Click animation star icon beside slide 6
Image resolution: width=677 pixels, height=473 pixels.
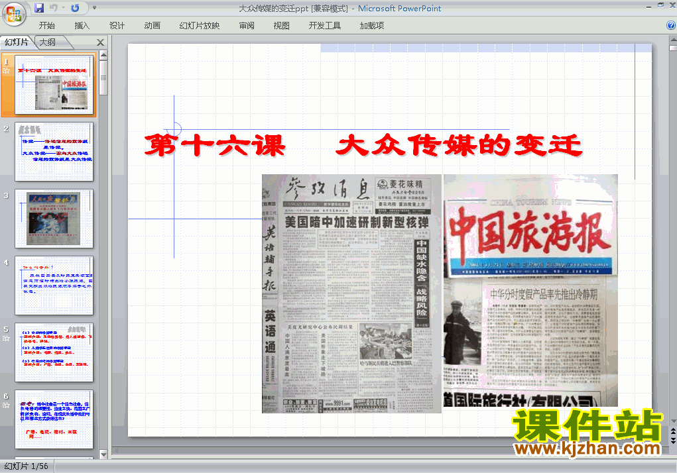pyautogui.click(x=6, y=405)
